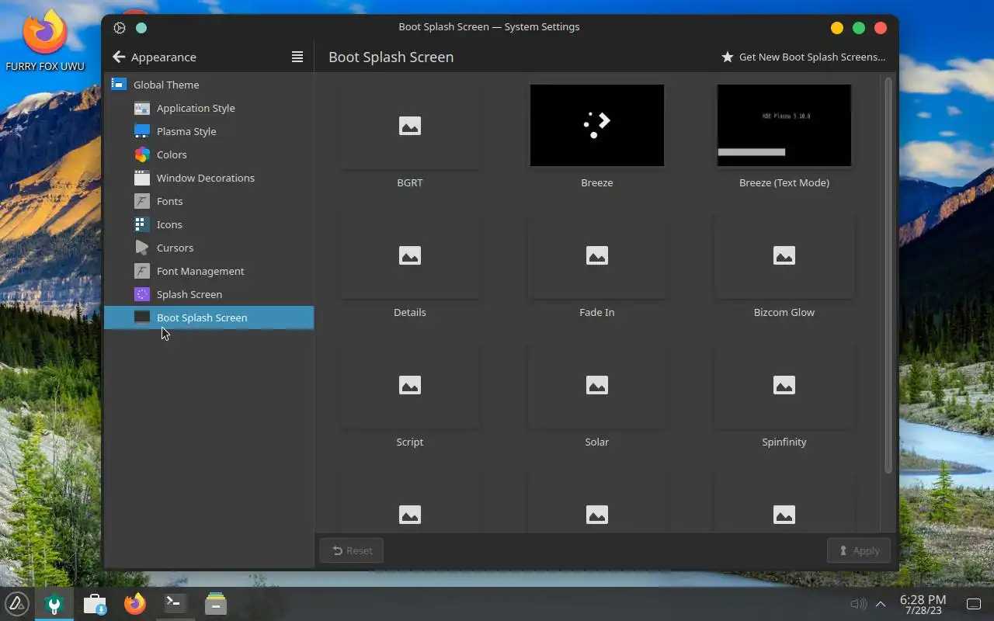Screen dimensions: 994x621
Task: Click the Boot Splash Screen monitor icon
Action: tap(141, 317)
